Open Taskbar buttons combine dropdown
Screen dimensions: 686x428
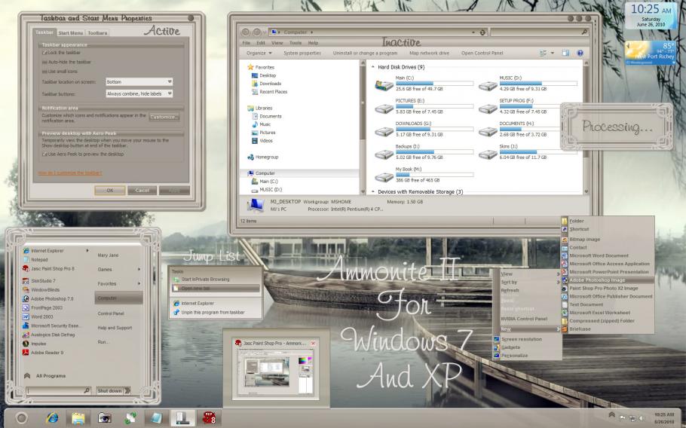pyautogui.click(x=139, y=93)
